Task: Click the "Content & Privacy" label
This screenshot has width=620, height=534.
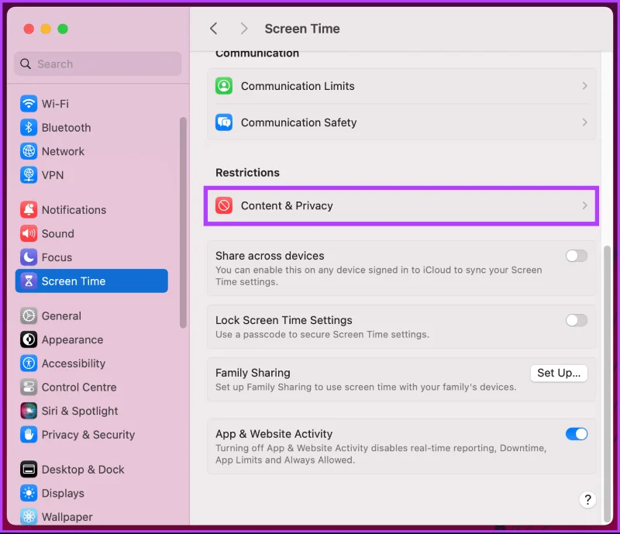Action: [x=287, y=205]
